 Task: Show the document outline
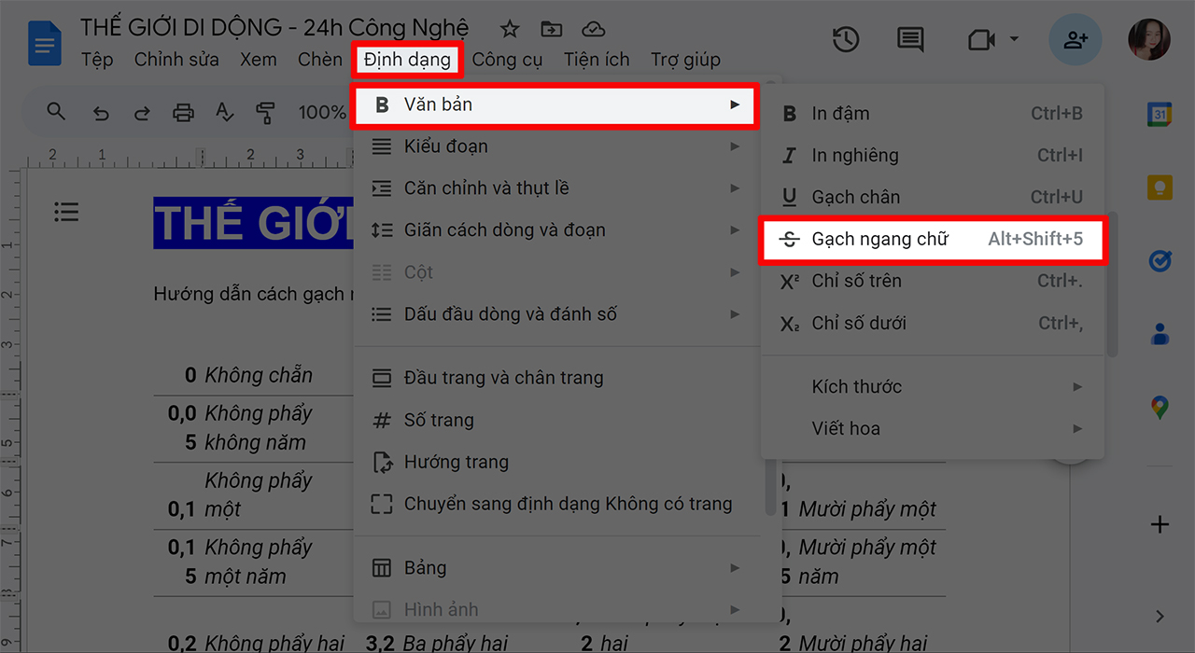(x=66, y=212)
